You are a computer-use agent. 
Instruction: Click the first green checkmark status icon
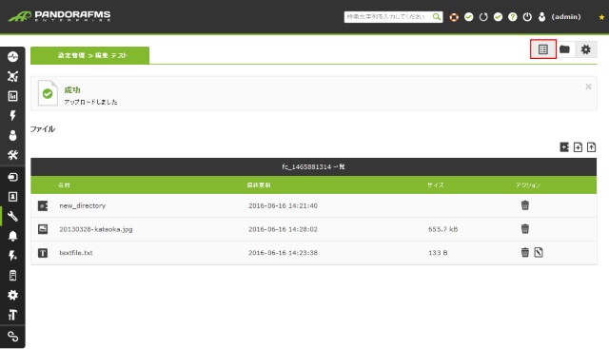pos(469,17)
